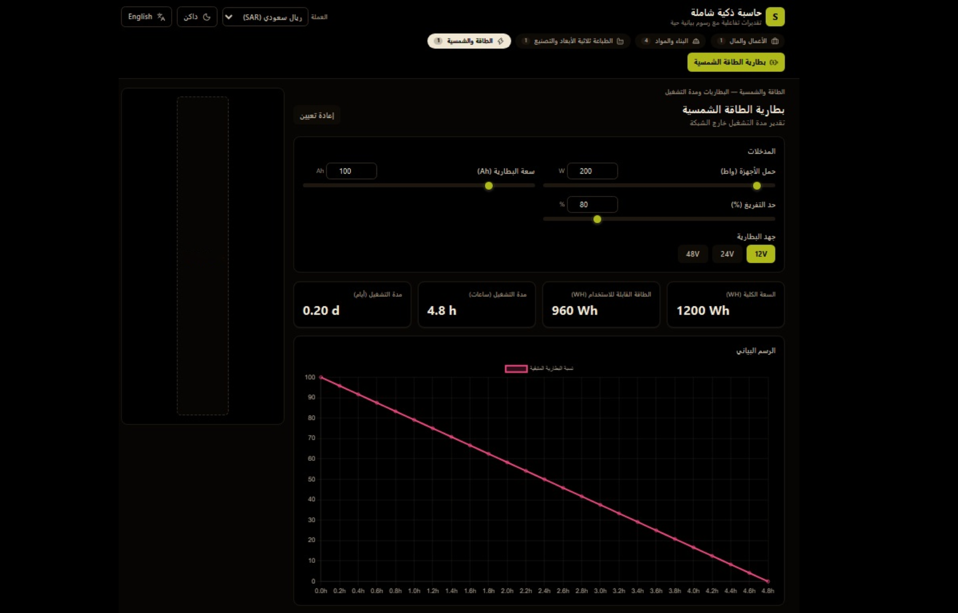This screenshot has height=613, width=958.
Task: Click the device load input showing 200
Action: point(592,171)
